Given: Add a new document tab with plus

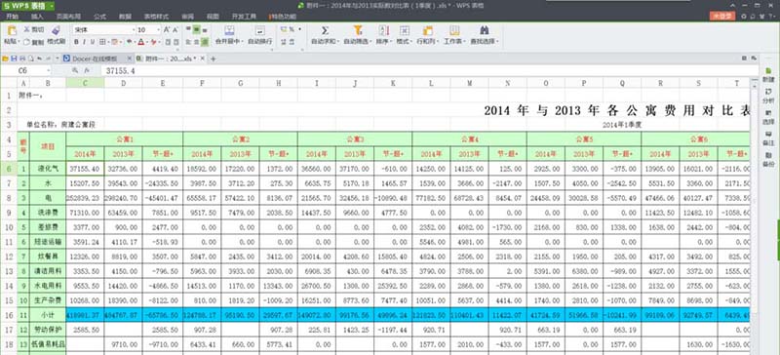Looking at the screenshot, I should coord(214,59).
